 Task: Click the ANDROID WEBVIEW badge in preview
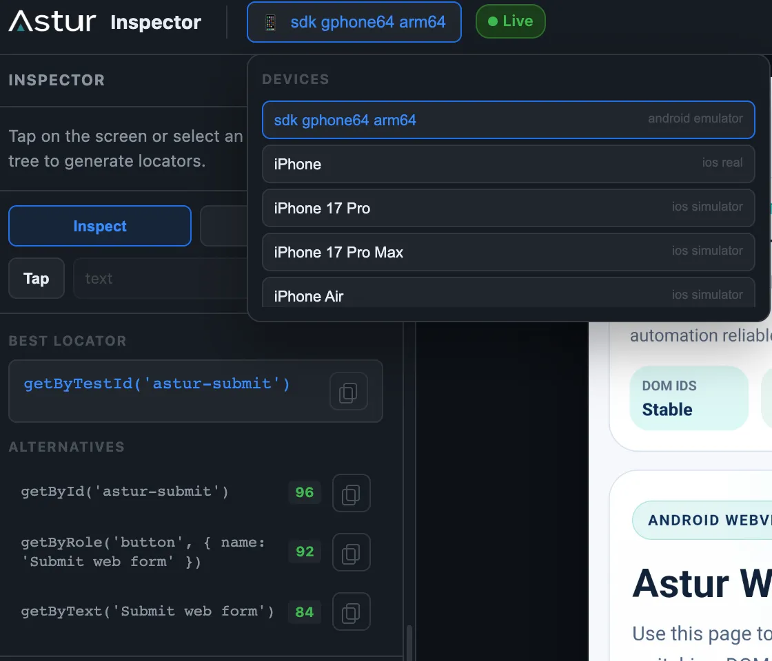coord(702,521)
